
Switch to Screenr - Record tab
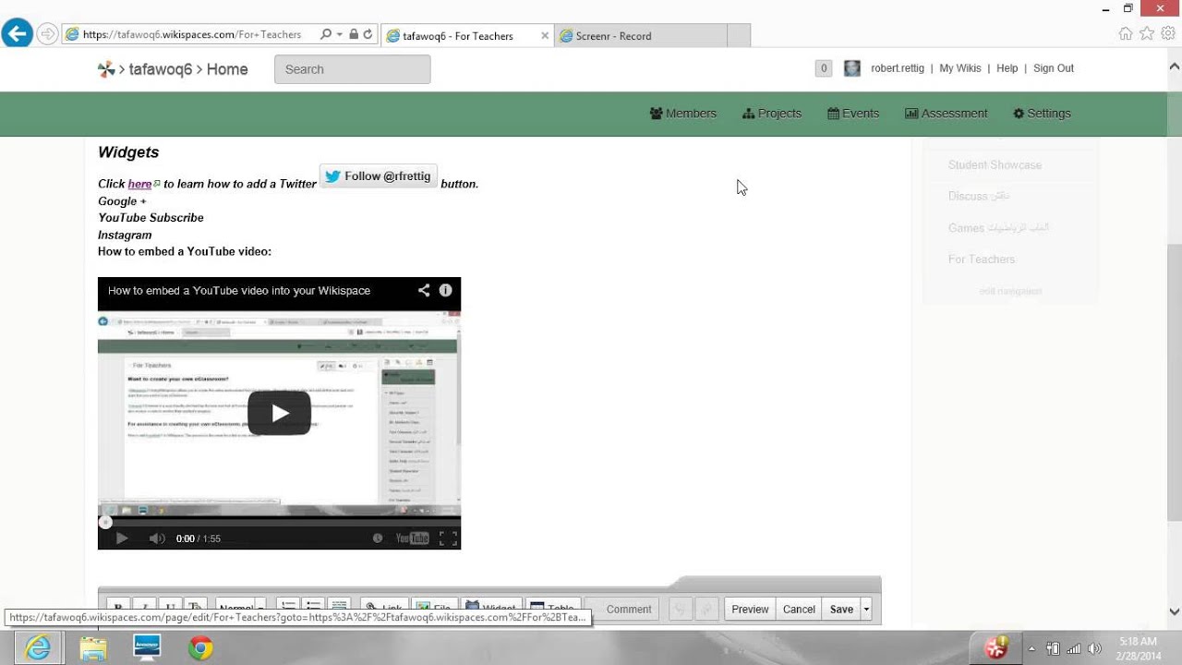[613, 36]
